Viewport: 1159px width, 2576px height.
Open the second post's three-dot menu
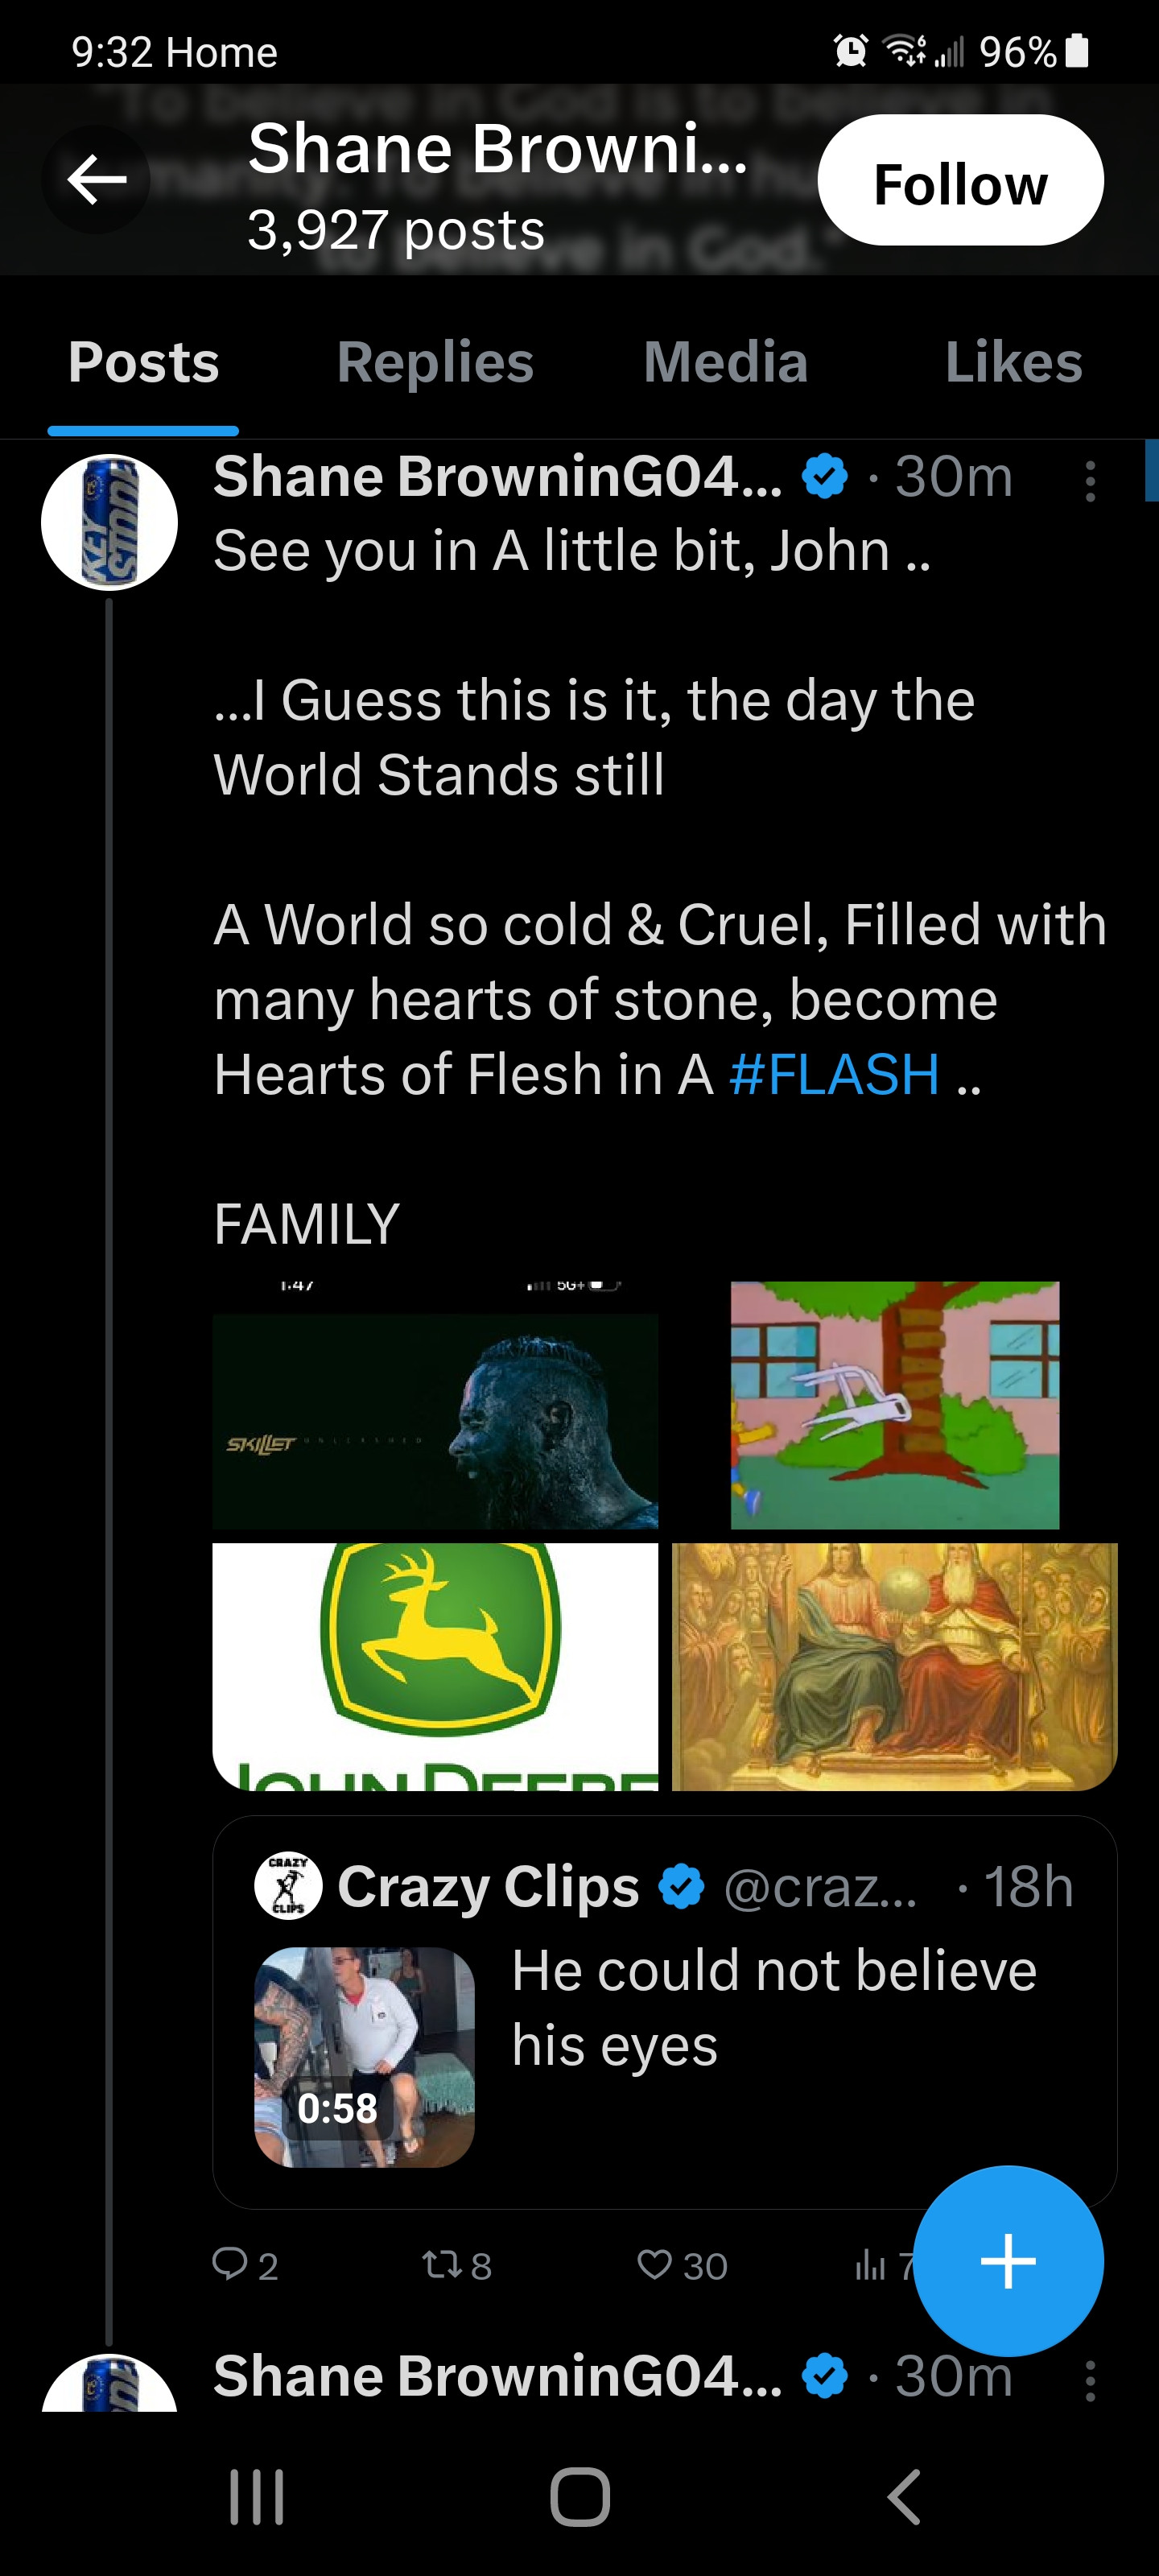pos(1090,2381)
